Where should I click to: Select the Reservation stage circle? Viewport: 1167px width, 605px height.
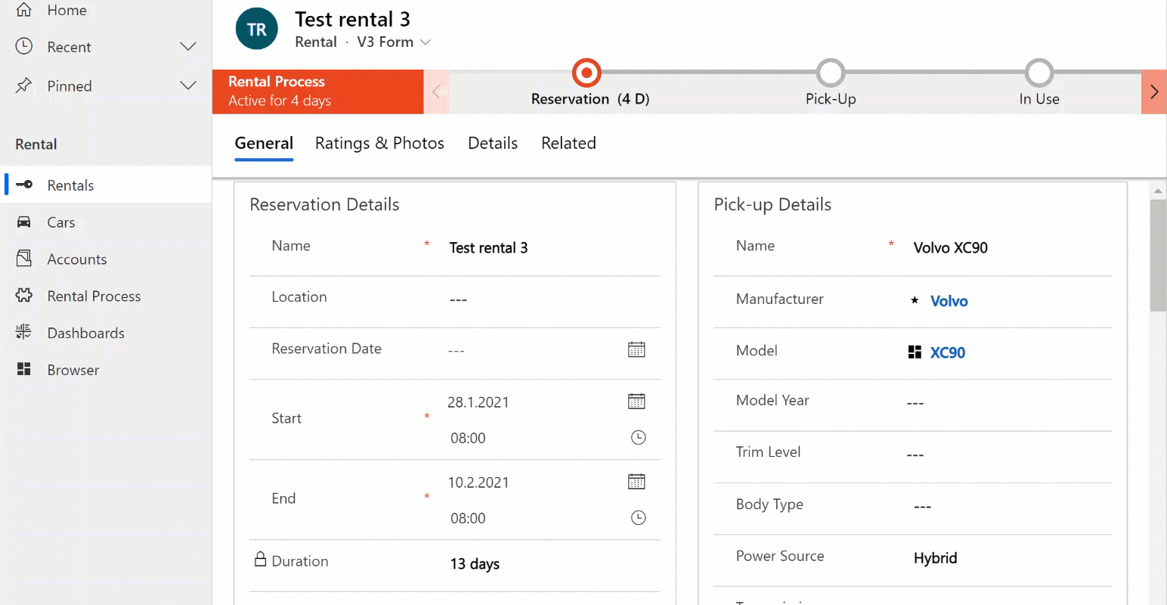(587, 73)
